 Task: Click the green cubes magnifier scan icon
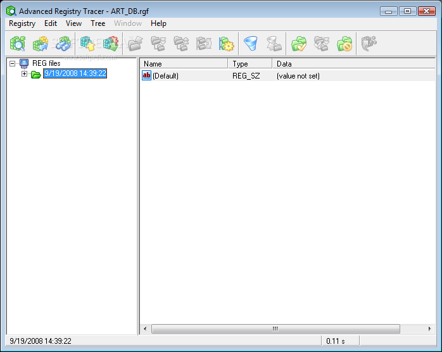coord(18,44)
